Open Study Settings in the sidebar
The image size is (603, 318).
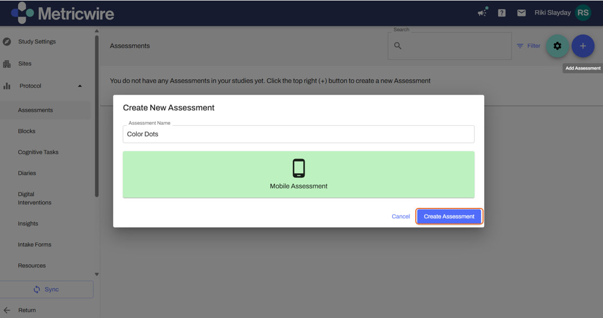tap(37, 41)
